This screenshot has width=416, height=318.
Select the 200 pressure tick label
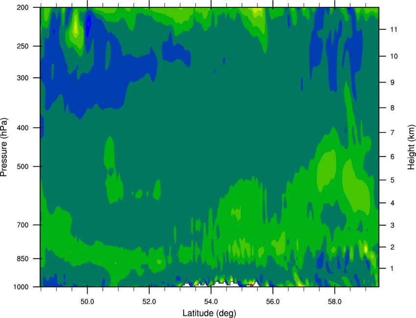click(23, 7)
